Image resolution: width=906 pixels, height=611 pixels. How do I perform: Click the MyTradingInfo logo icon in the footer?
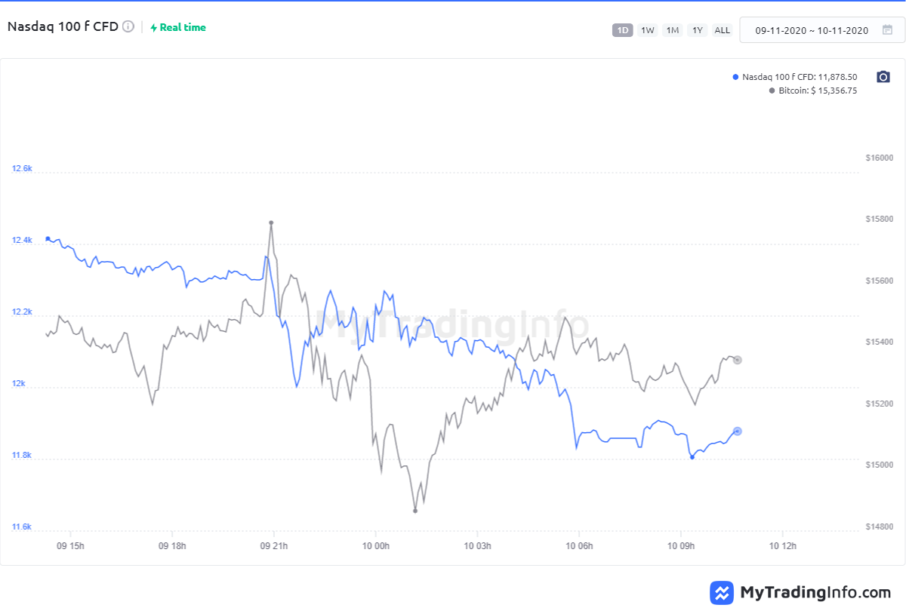click(x=723, y=592)
